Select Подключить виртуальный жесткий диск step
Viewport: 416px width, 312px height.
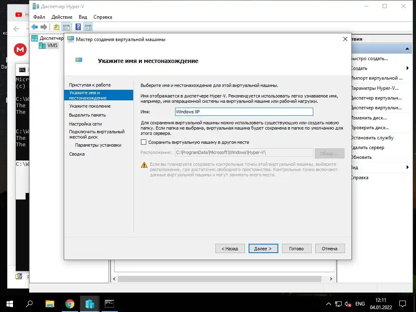(x=97, y=134)
